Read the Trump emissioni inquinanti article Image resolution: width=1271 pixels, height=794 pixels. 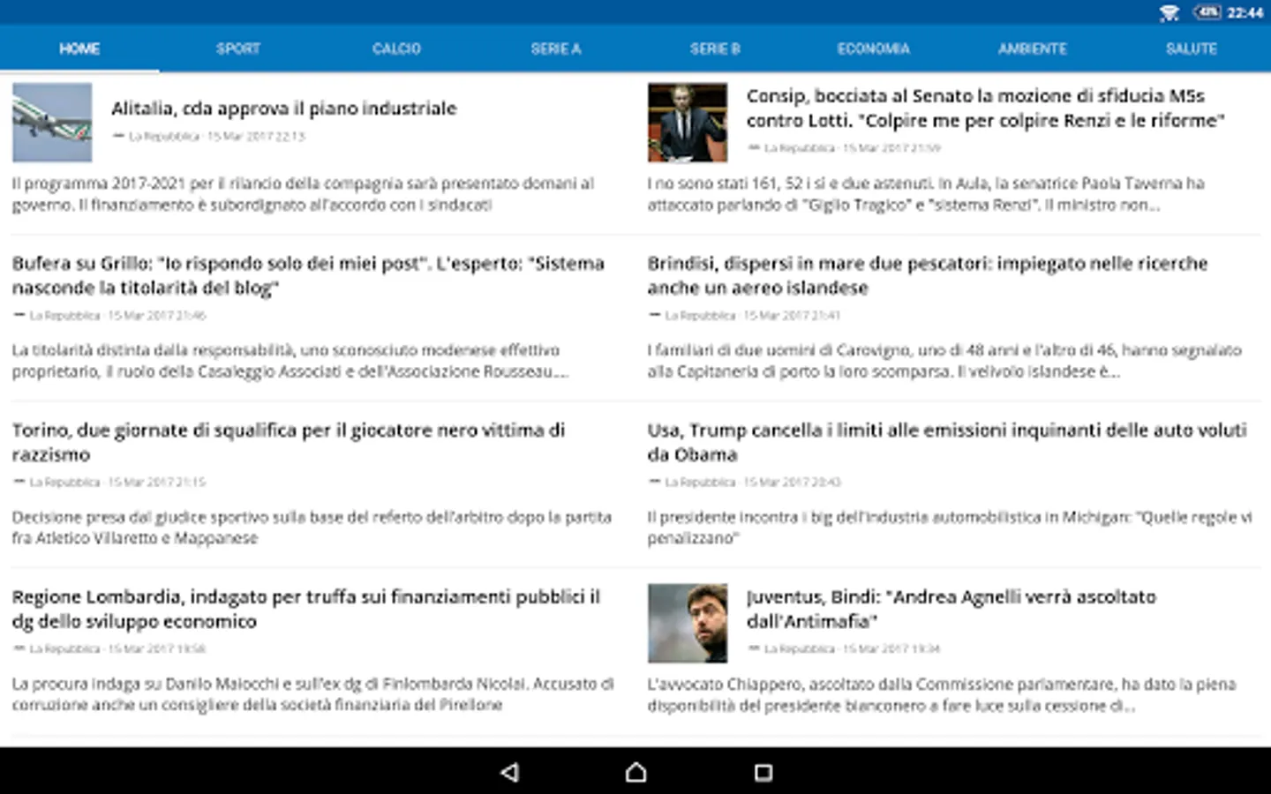click(x=947, y=442)
